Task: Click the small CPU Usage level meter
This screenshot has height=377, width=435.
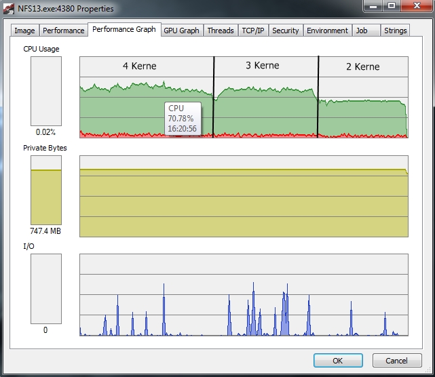Action: [46, 92]
